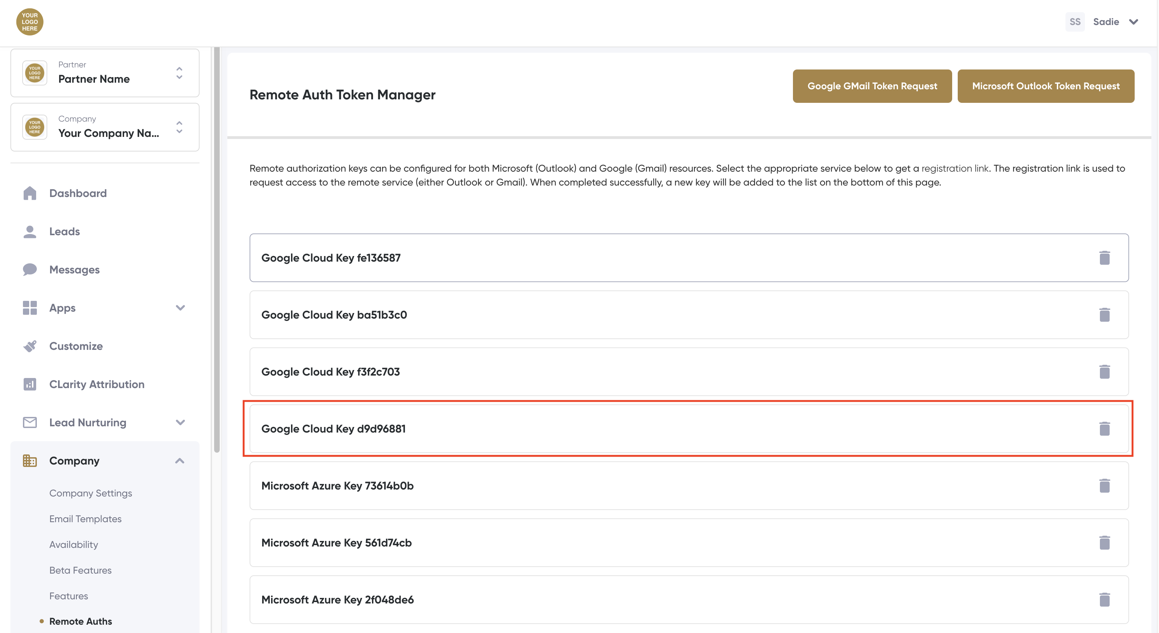Delete Google Cloud Key fe136587 with trash icon
Image resolution: width=1159 pixels, height=633 pixels.
[x=1104, y=257]
